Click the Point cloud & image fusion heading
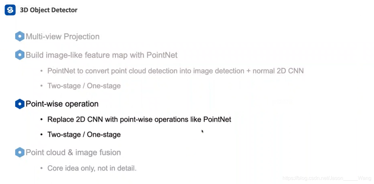 [x=73, y=152]
